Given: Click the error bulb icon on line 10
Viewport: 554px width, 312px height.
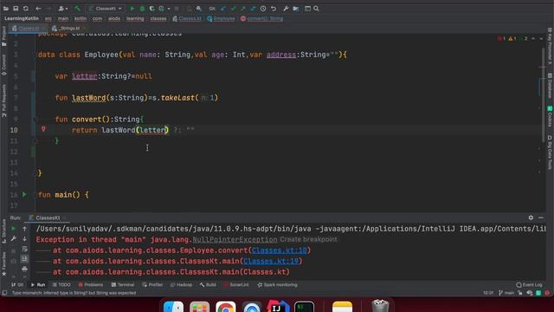Looking at the screenshot, I should [x=43, y=129].
